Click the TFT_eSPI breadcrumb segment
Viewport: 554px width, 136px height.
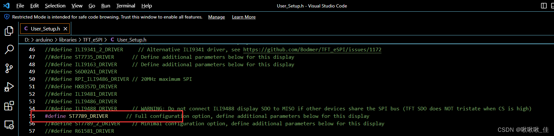(93, 40)
